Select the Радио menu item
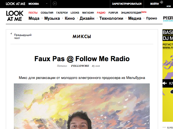Image resolution: width=173 pixels, height=129 pixels. [x=101, y=13]
